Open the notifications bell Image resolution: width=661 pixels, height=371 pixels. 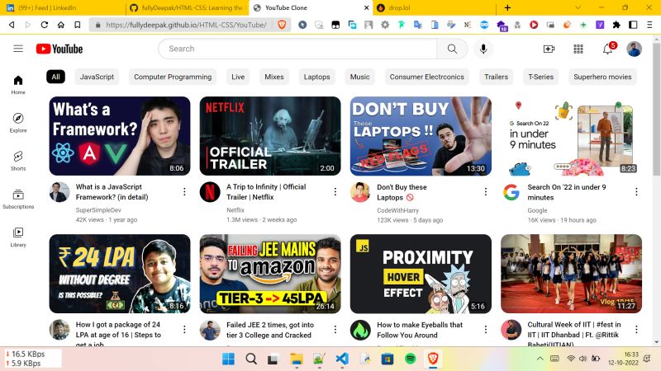point(607,49)
